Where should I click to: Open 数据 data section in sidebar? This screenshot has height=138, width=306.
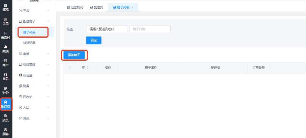point(5,49)
